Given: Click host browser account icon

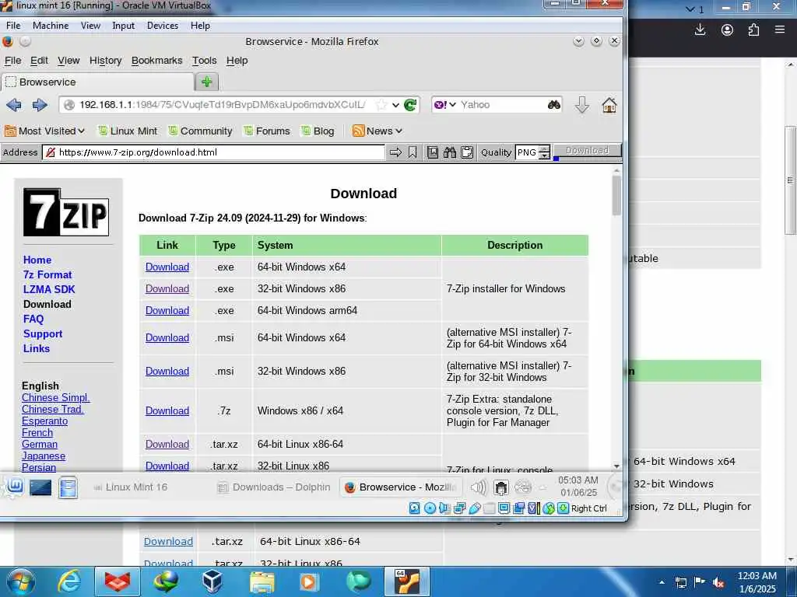Looking at the screenshot, I should [728, 30].
